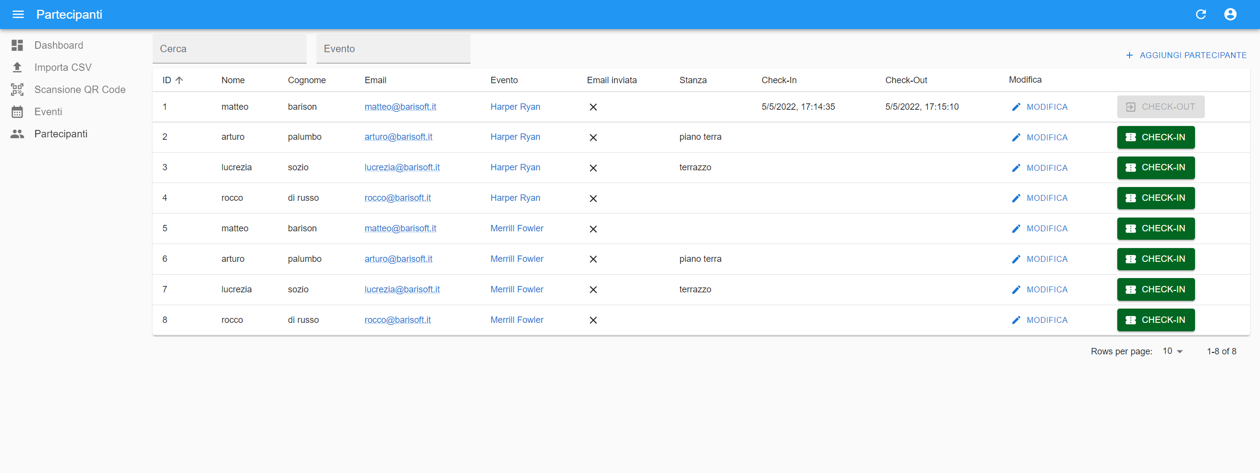The height and width of the screenshot is (473, 1260).
Task: Check in participant 3 lucrezia sozio
Action: [1156, 168]
